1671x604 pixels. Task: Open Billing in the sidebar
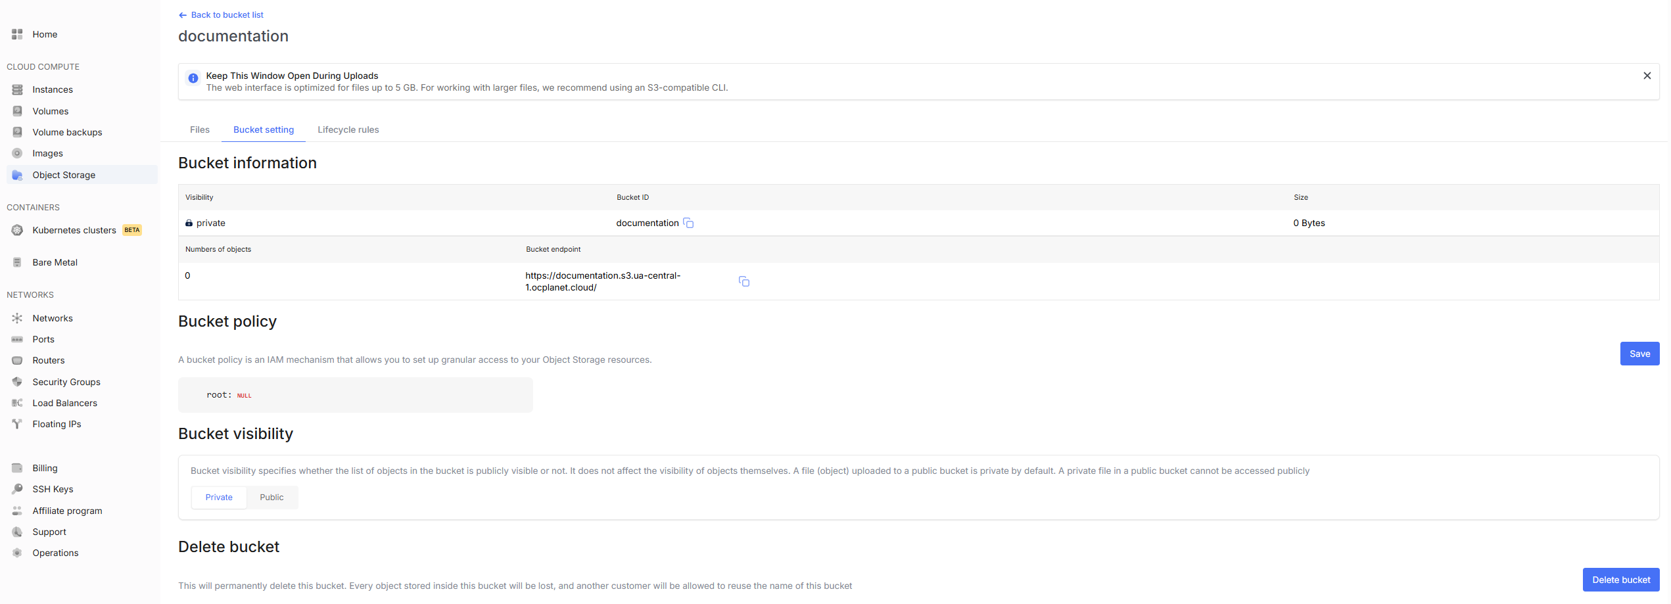point(45,468)
